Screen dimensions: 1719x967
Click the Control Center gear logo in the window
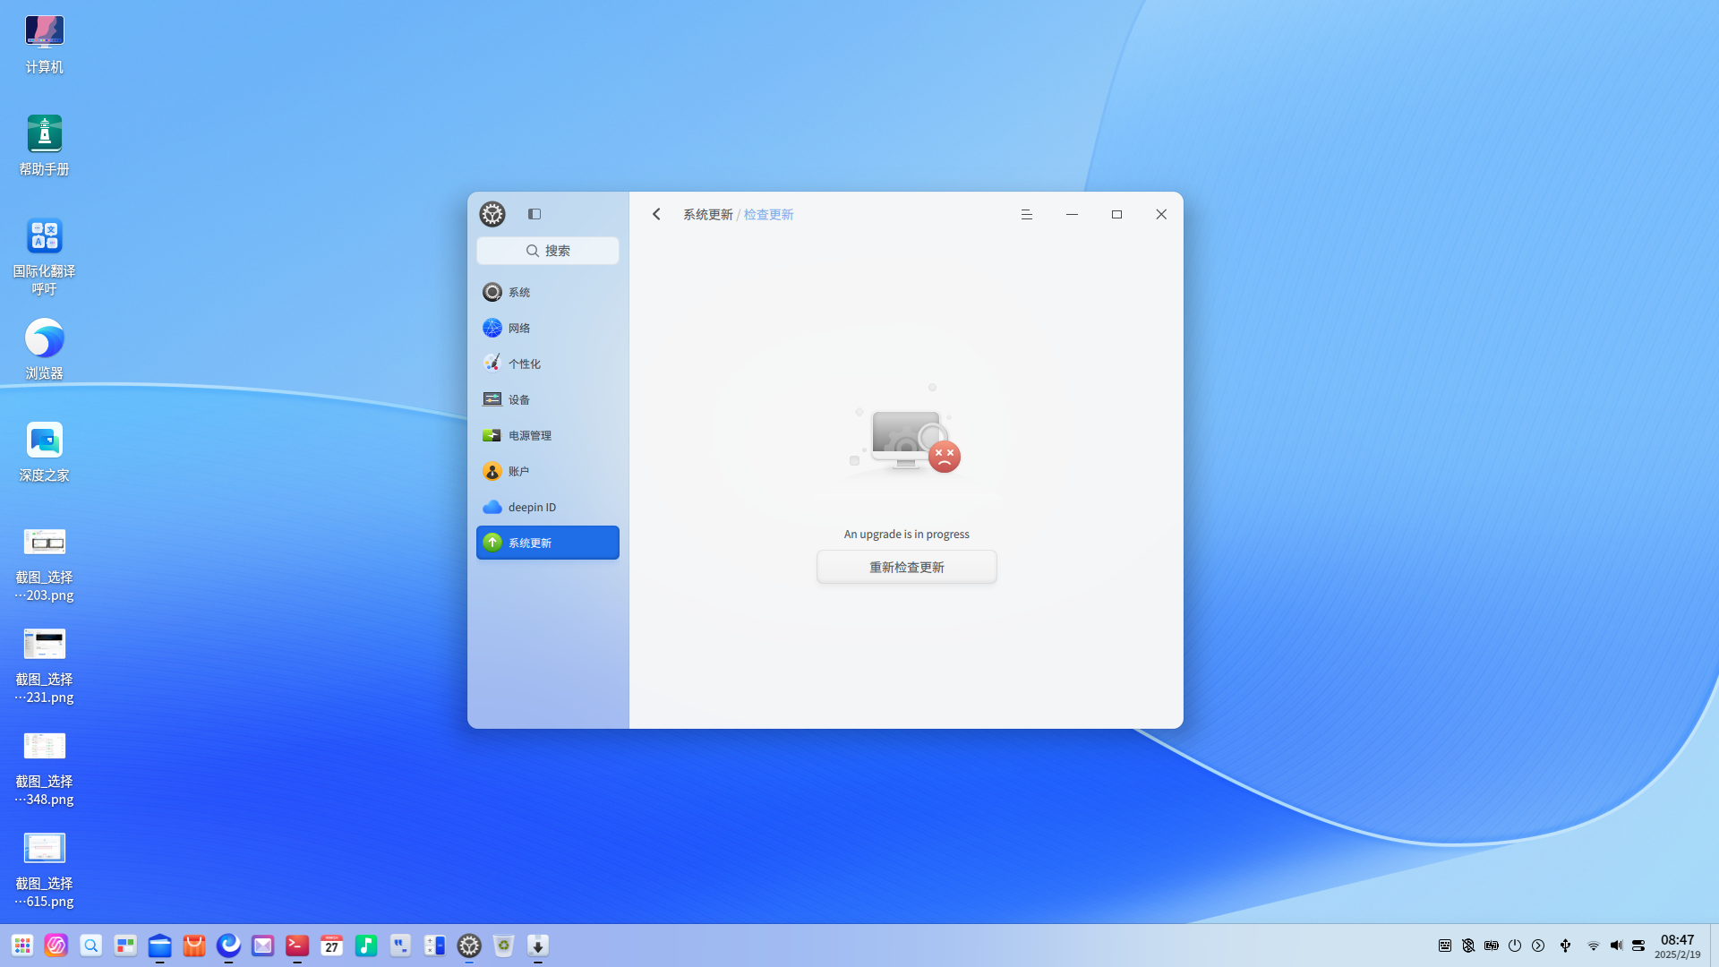[492, 214]
